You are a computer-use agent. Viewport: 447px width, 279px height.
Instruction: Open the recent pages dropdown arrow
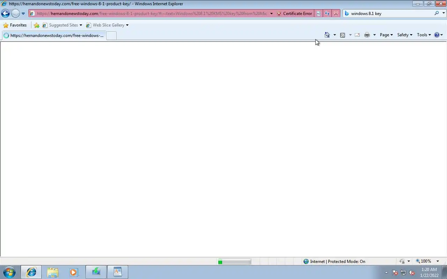pos(23,14)
